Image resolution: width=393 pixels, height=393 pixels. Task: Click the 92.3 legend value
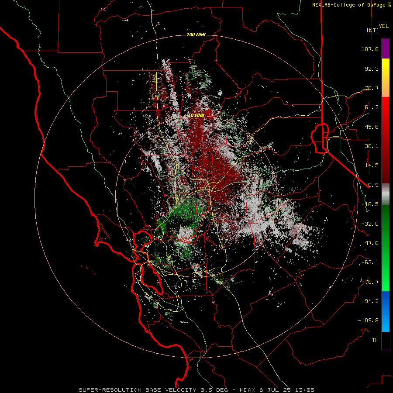(372, 69)
